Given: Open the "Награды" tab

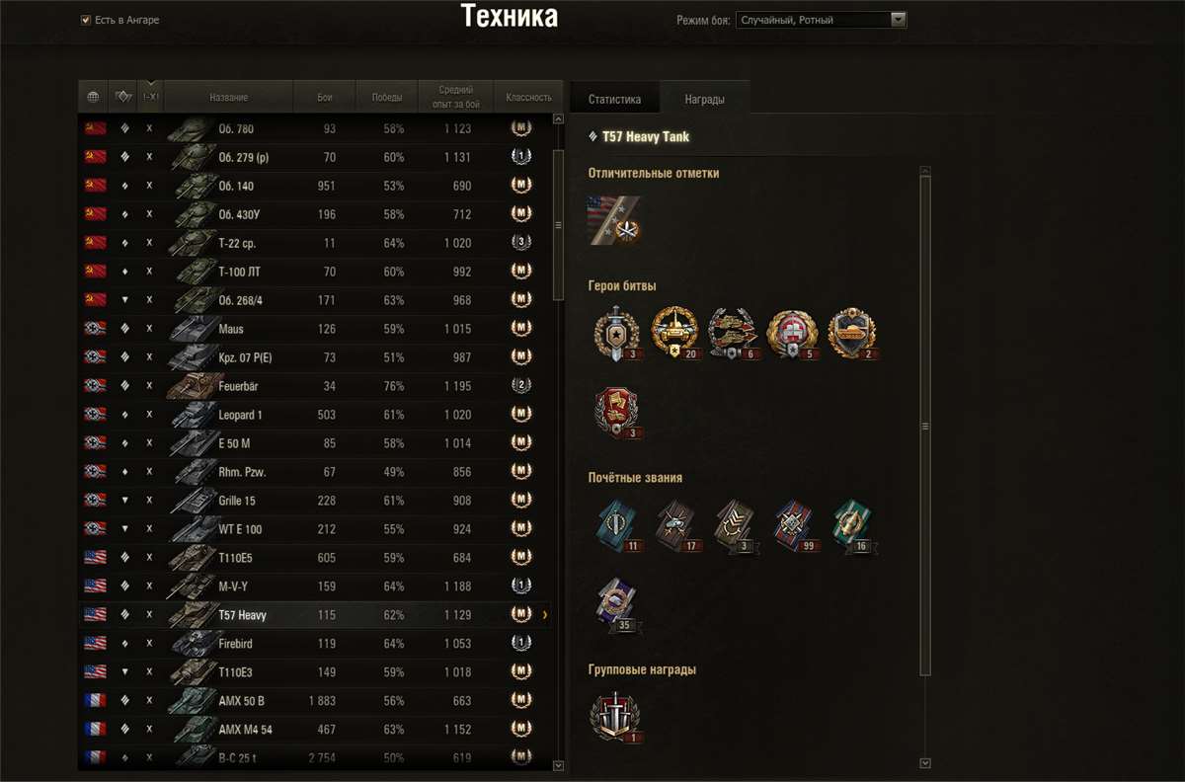Looking at the screenshot, I should point(705,99).
